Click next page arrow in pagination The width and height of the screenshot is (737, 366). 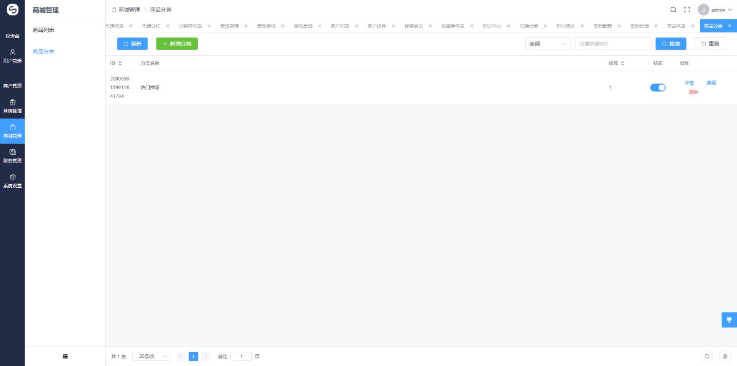[x=206, y=356]
